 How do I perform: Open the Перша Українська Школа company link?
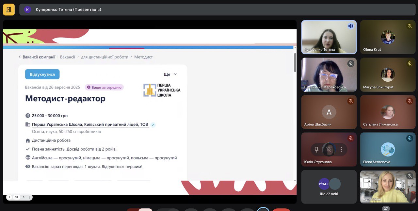click(90, 124)
